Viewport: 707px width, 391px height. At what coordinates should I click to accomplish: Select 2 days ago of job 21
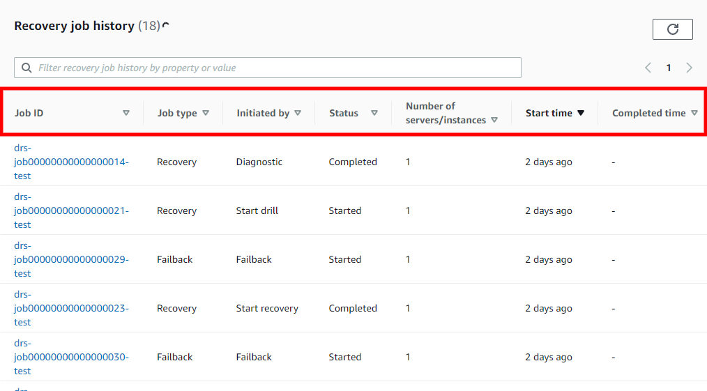point(548,210)
